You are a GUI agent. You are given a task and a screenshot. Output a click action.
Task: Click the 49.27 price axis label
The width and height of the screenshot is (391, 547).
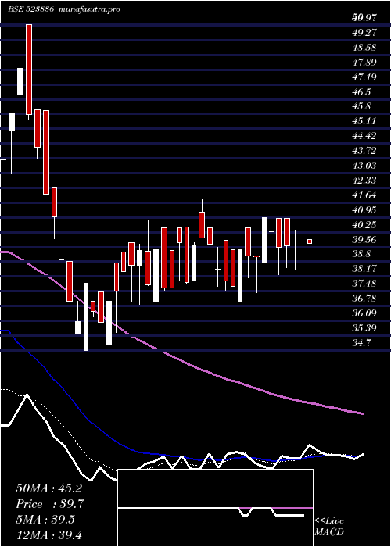pos(365,33)
